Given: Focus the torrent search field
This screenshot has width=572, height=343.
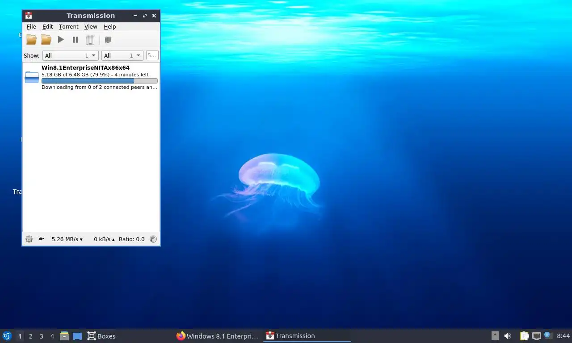Looking at the screenshot, I should click(152, 55).
